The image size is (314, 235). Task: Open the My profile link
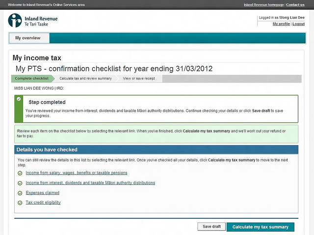click(281, 24)
